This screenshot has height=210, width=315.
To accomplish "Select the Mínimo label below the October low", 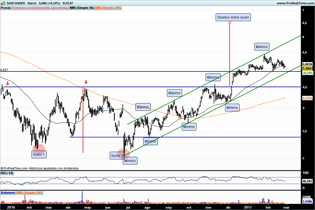I will 189,127.
